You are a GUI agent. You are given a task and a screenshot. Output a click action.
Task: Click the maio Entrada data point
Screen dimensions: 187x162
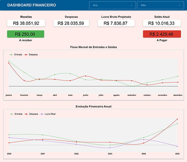pyautogui.click(x=70, y=73)
